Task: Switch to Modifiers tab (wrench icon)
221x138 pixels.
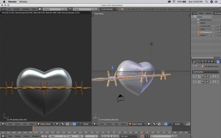Action: click(218, 62)
